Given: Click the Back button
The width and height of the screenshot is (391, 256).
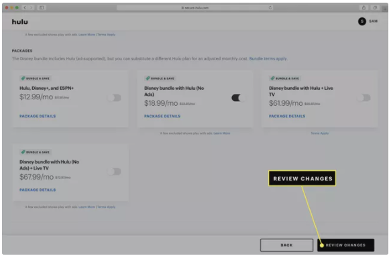Looking at the screenshot, I should (x=286, y=245).
